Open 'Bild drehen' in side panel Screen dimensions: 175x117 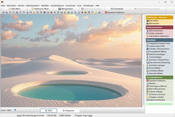click(x=154, y=21)
